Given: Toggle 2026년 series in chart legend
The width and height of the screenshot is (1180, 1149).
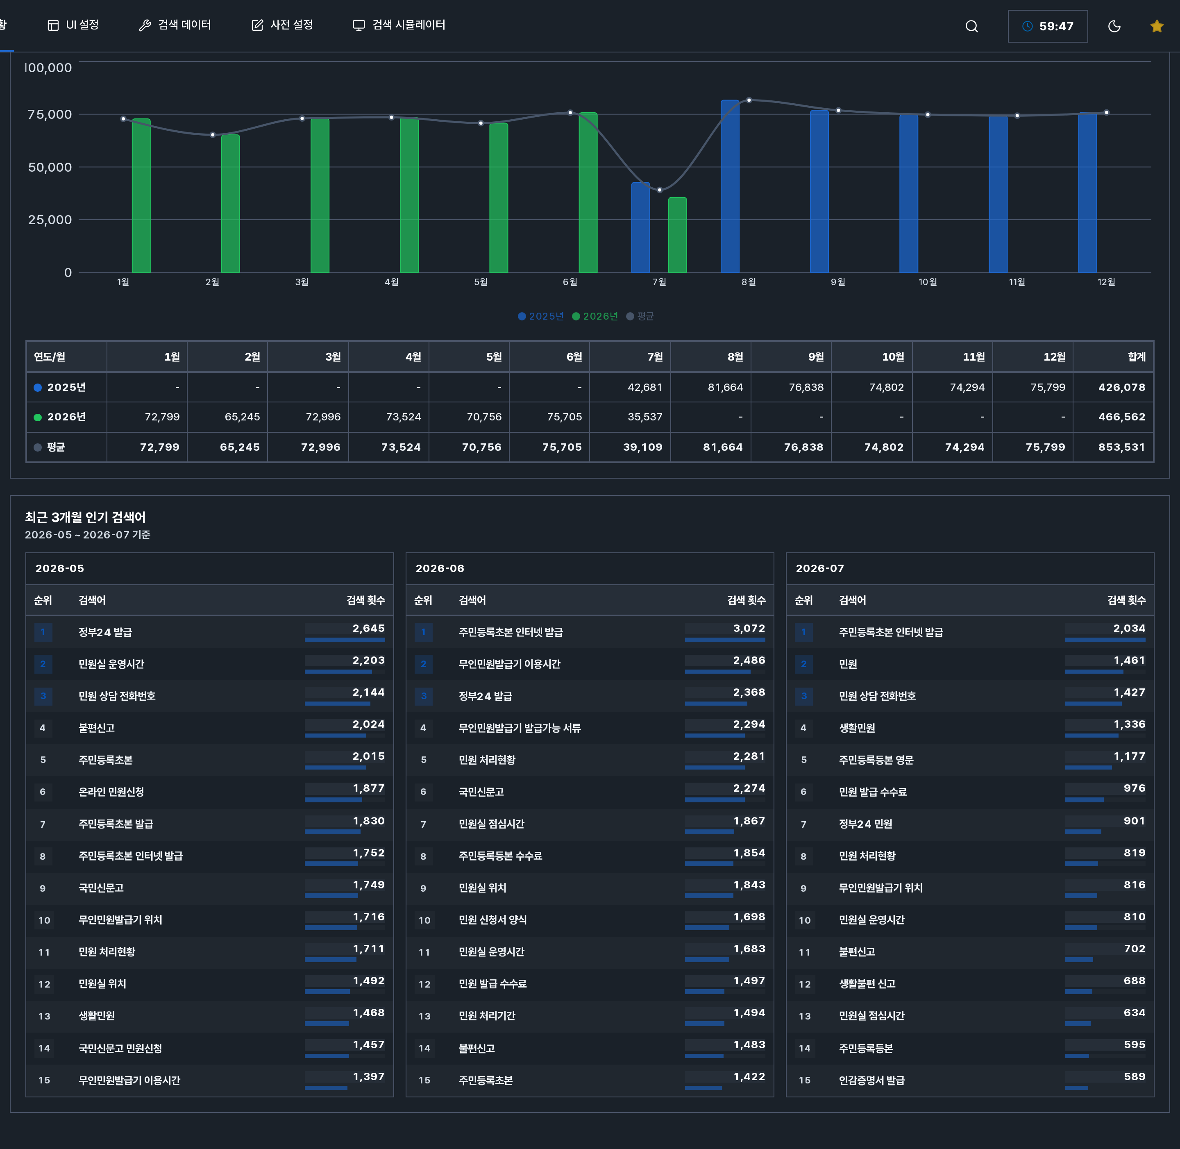Looking at the screenshot, I should (595, 316).
